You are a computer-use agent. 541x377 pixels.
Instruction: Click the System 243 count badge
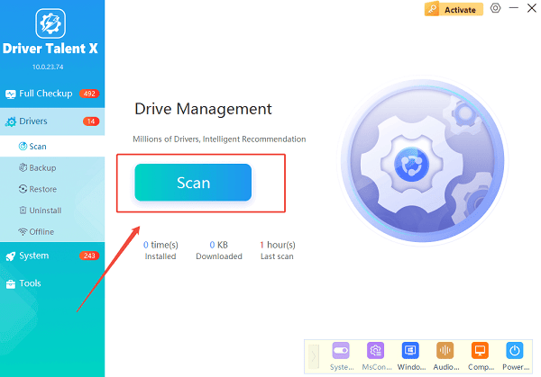pos(89,256)
